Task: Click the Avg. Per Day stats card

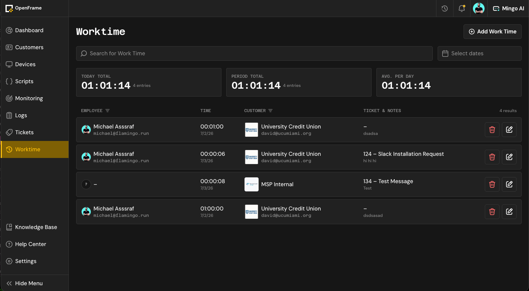Action: [449, 82]
